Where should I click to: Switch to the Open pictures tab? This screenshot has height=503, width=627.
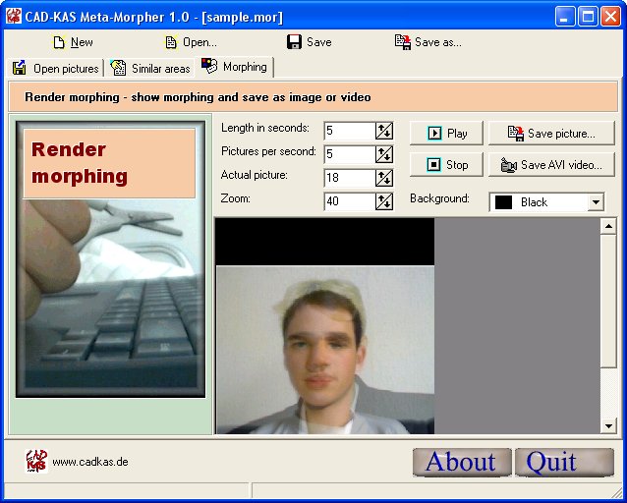coord(56,68)
